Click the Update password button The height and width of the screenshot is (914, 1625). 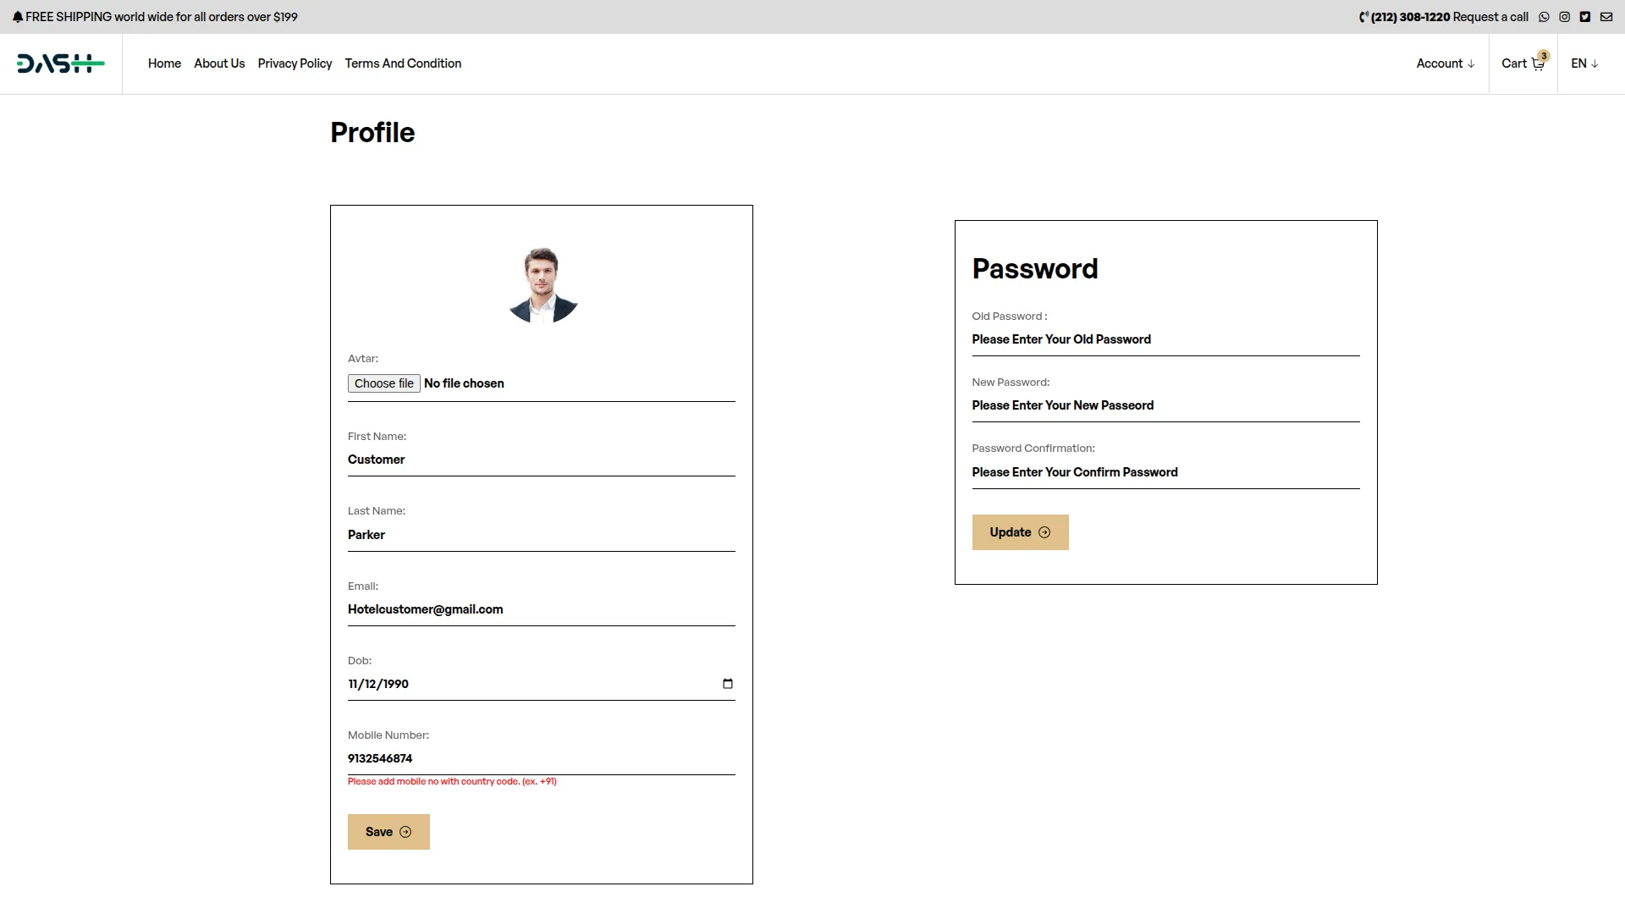point(1020,532)
